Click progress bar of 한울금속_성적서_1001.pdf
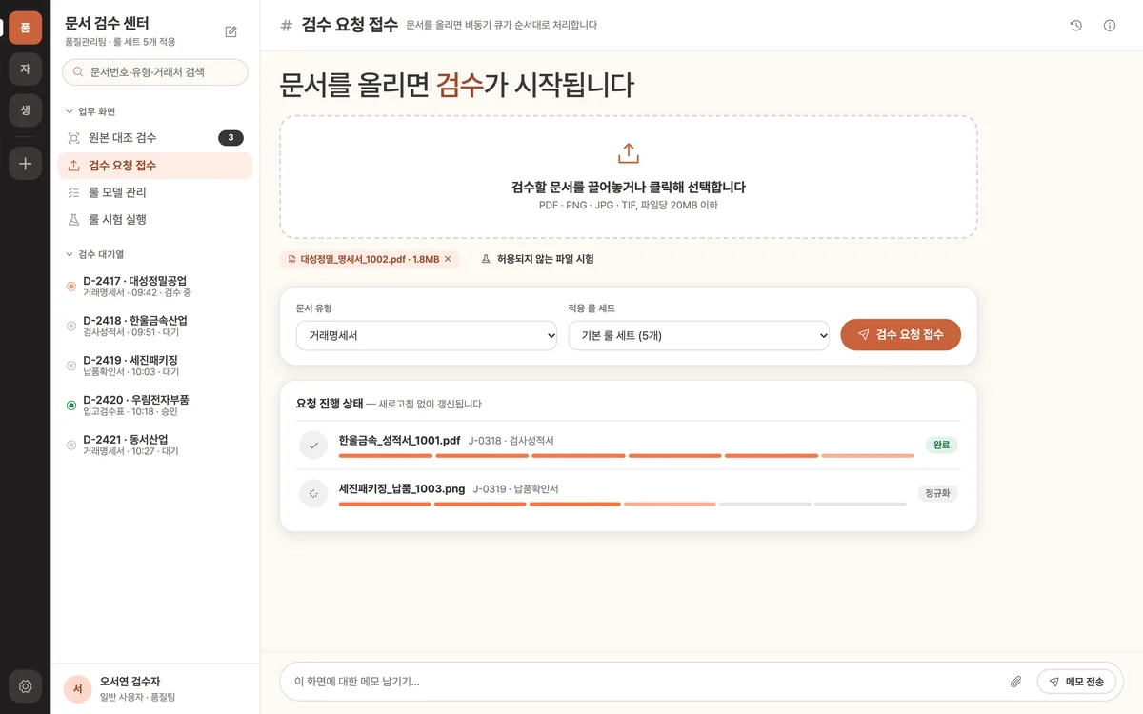The height and width of the screenshot is (714, 1143). click(627, 456)
